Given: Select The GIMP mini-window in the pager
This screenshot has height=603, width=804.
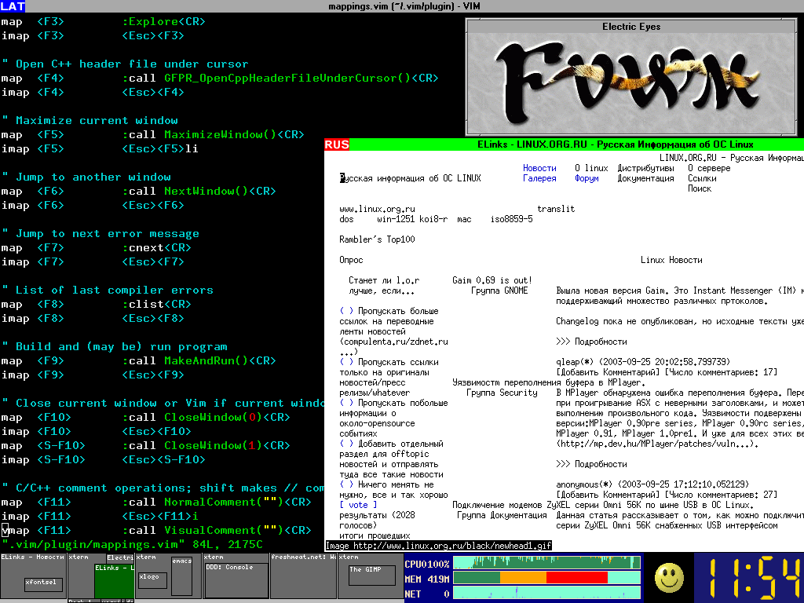Looking at the screenshot, I should tap(371, 576).
